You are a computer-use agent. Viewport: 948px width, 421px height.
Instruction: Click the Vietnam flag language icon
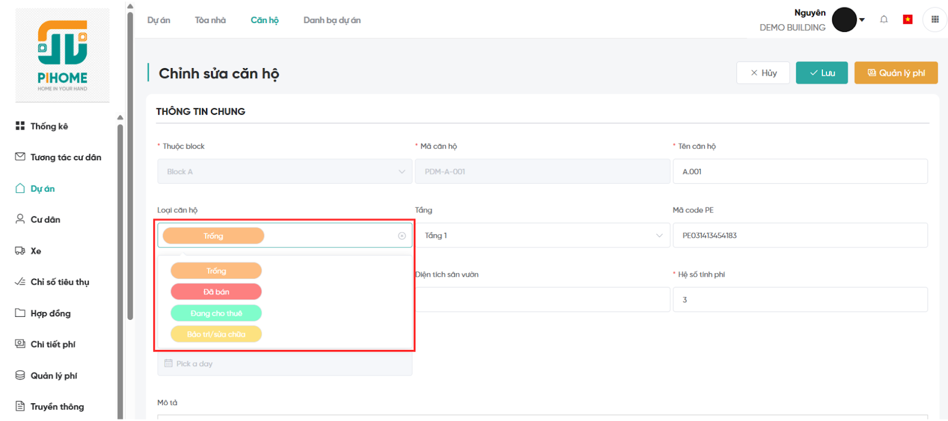click(907, 20)
